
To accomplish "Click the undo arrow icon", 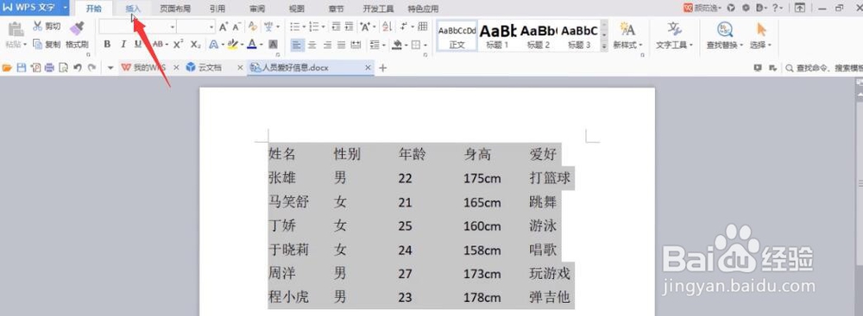I will [78, 68].
